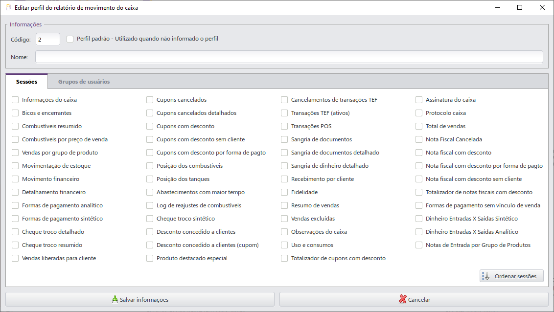
Task: Select the Sessões tab
Action: click(x=26, y=82)
